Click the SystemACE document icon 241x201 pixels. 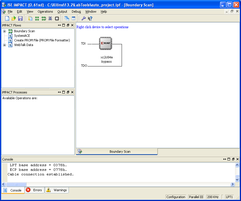click(x=10, y=36)
